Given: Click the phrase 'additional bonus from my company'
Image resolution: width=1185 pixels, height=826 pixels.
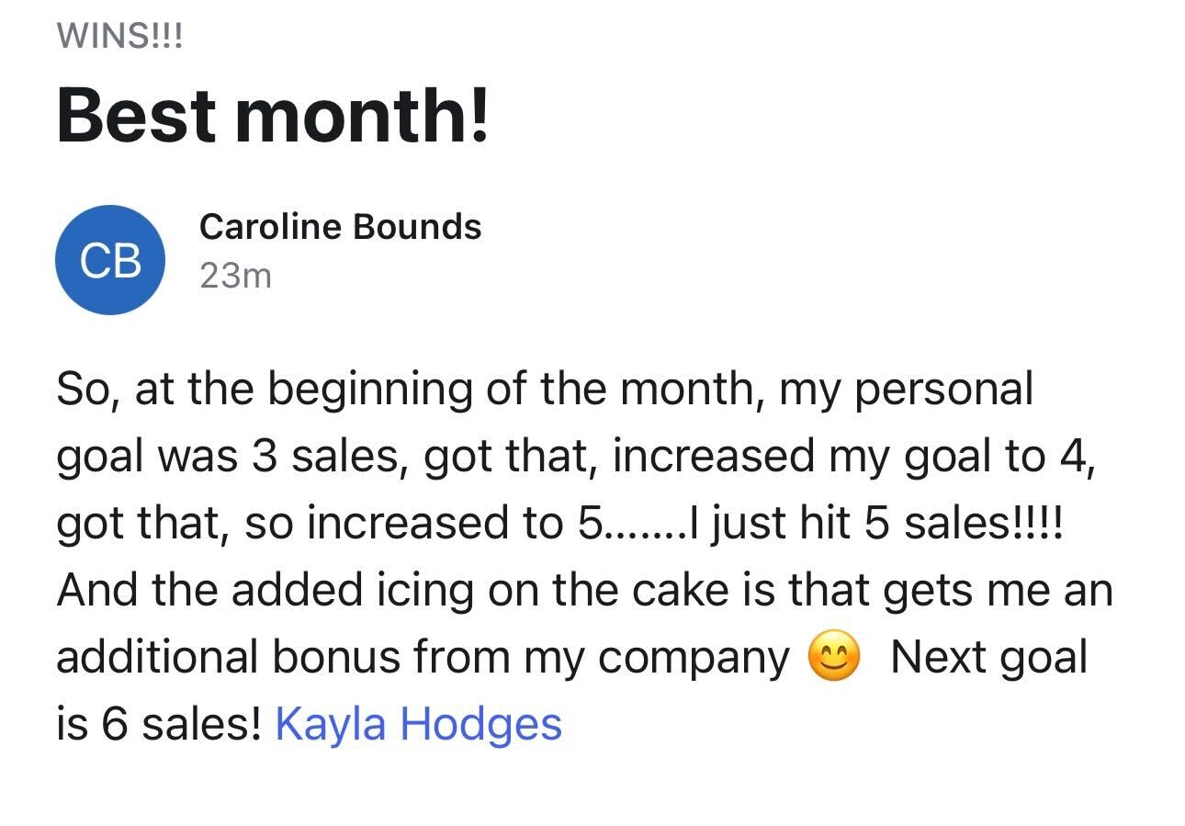Looking at the screenshot, I should click(x=423, y=658).
